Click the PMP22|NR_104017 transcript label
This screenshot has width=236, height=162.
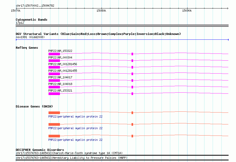click(60, 77)
